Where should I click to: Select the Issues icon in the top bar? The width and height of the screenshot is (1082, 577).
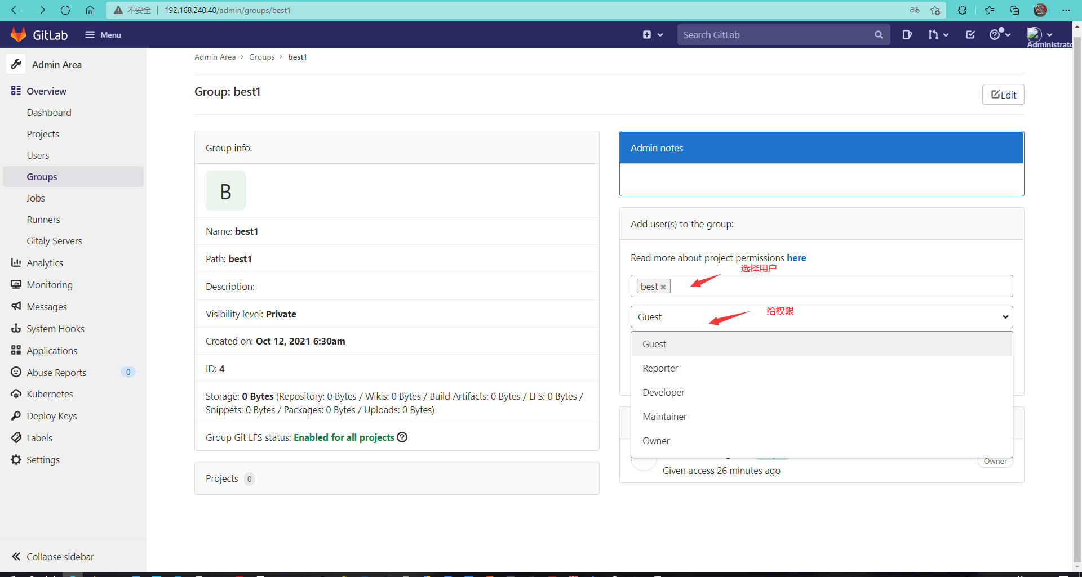point(907,34)
